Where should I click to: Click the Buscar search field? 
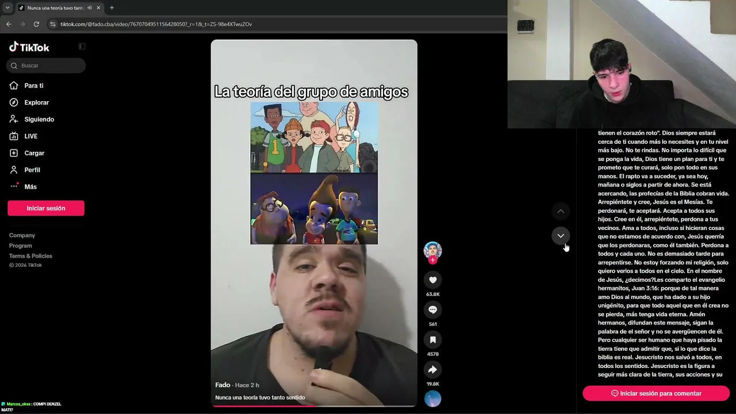click(46, 66)
